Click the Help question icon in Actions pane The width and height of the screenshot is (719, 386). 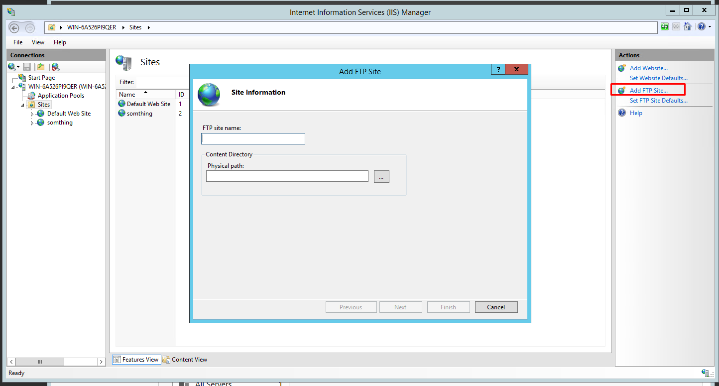[x=622, y=113]
